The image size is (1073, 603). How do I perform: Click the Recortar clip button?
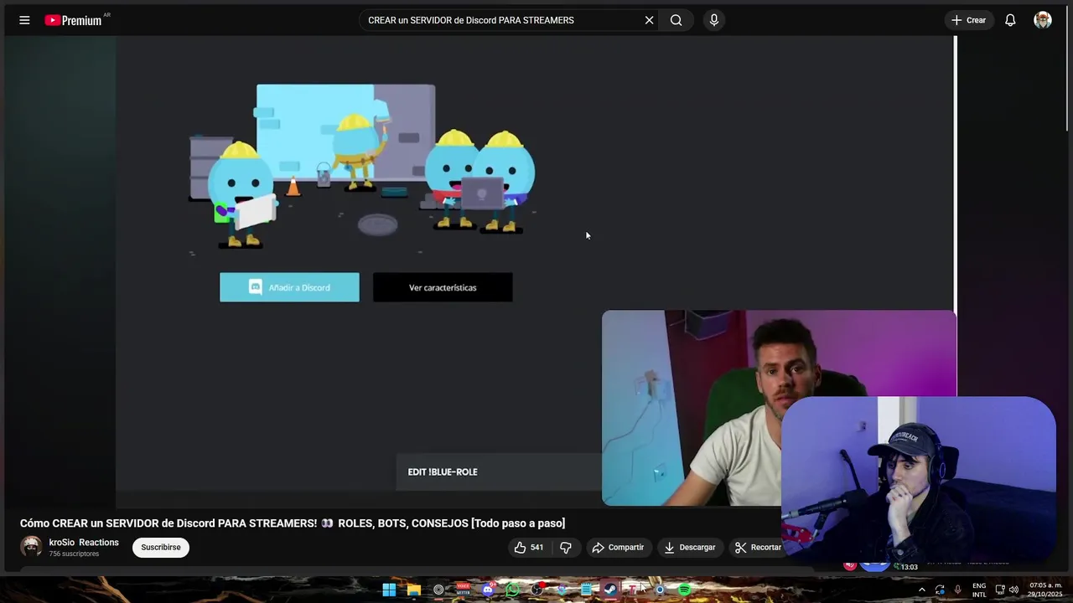click(758, 547)
